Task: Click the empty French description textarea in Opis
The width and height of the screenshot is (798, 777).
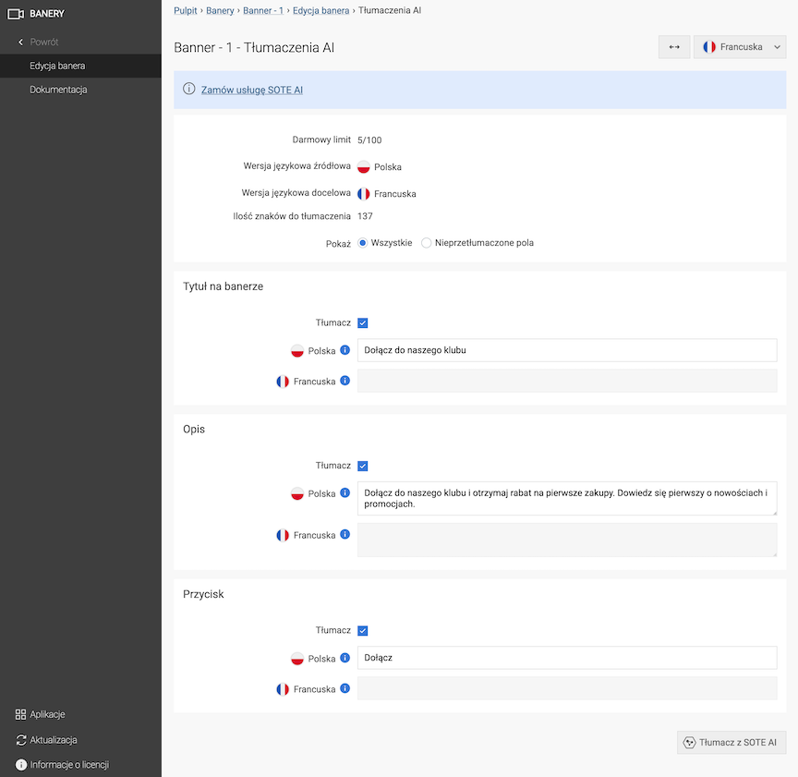Action: pyautogui.click(x=567, y=540)
